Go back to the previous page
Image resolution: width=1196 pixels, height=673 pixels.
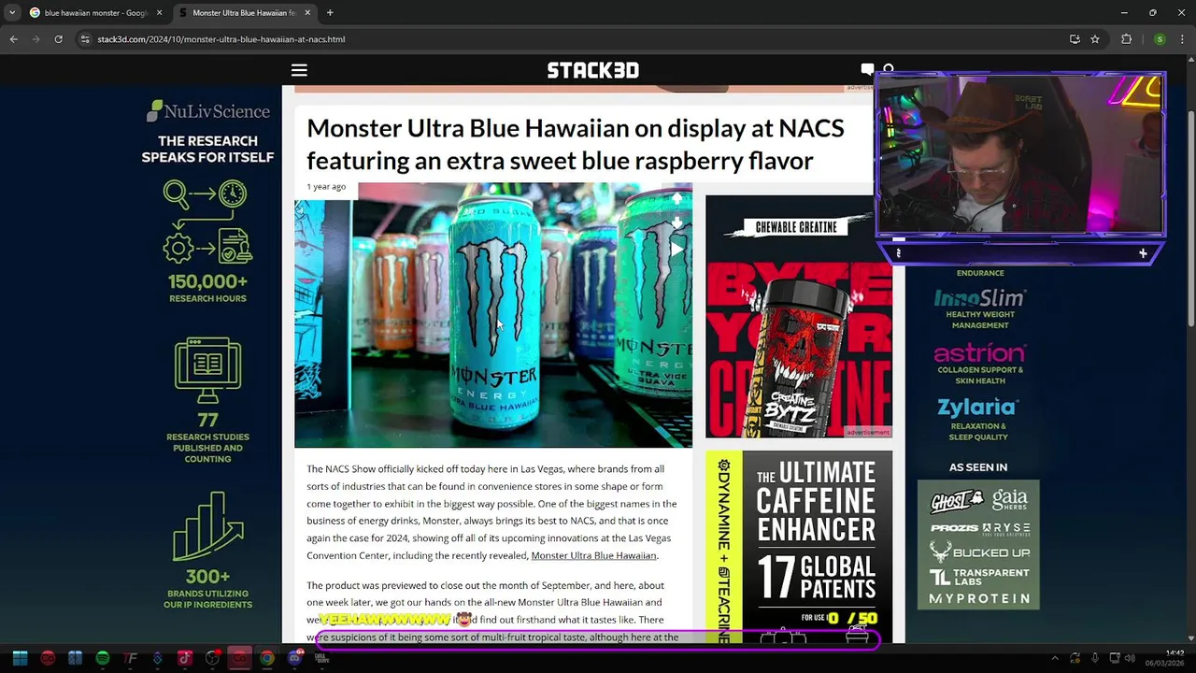click(x=13, y=39)
